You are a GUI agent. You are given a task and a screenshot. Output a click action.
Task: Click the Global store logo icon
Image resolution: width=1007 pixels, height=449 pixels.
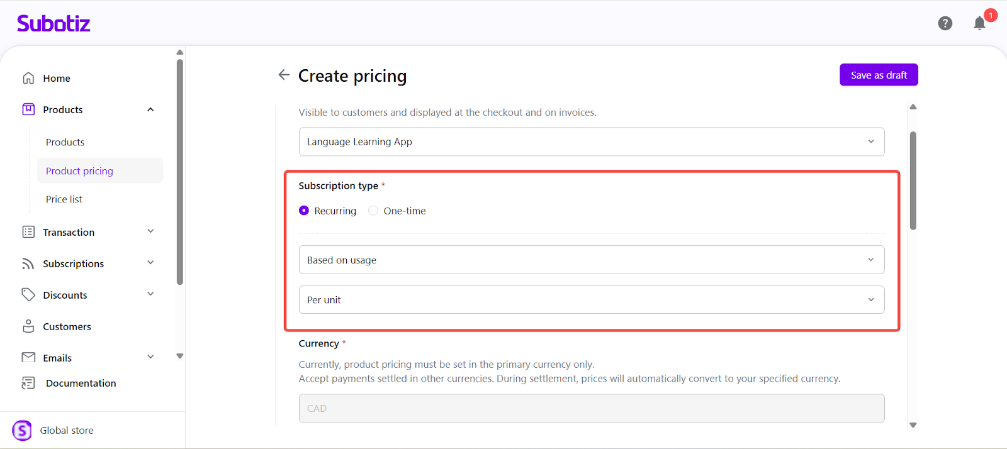pyautogui.click(x=22, y=430)
